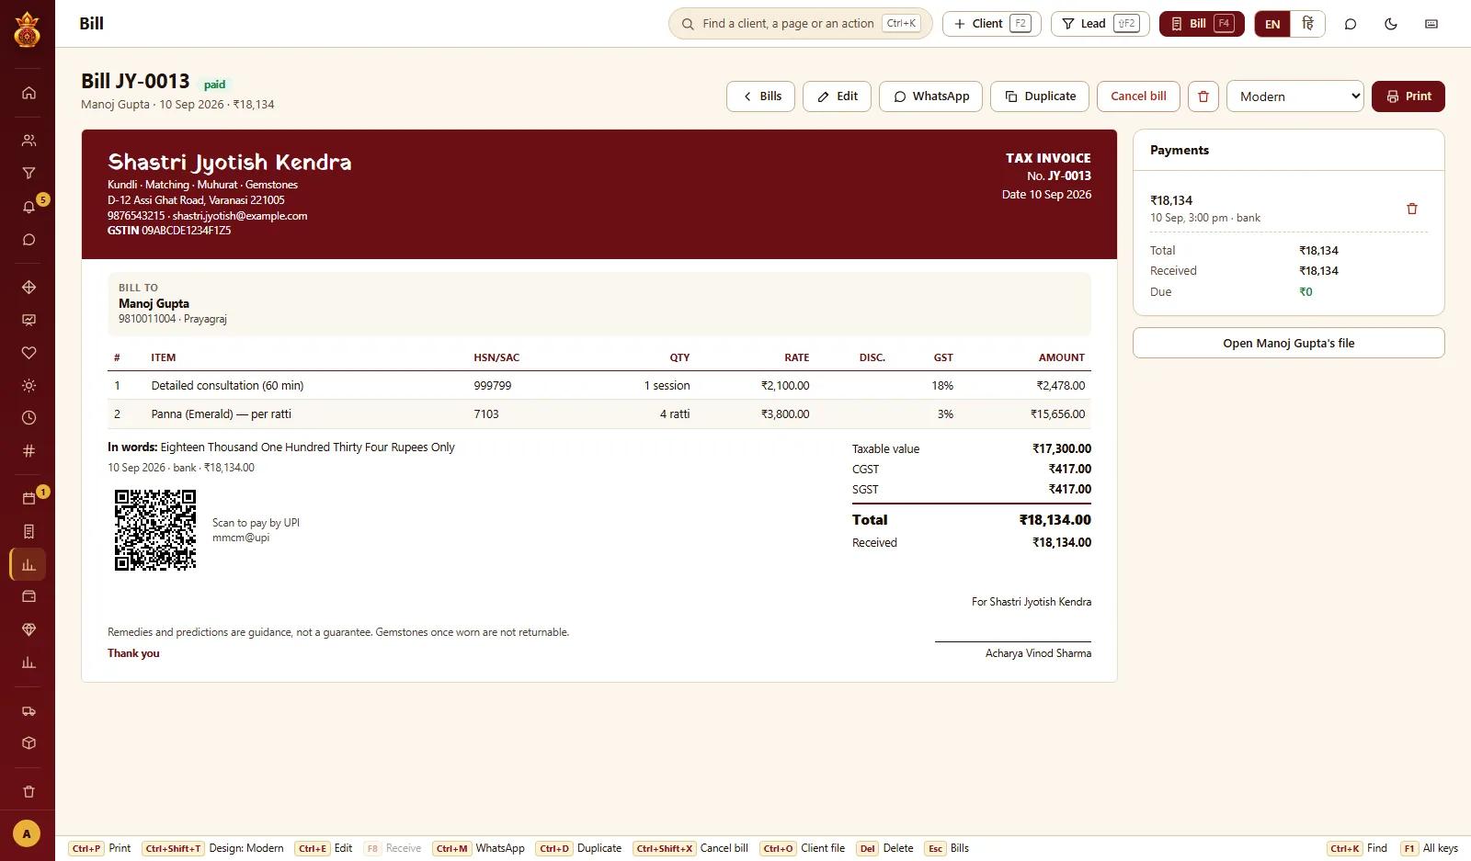Screen dimensions: 1471x861
Task: Add a new Client with F2 button
Action: [x=992, y=24]
